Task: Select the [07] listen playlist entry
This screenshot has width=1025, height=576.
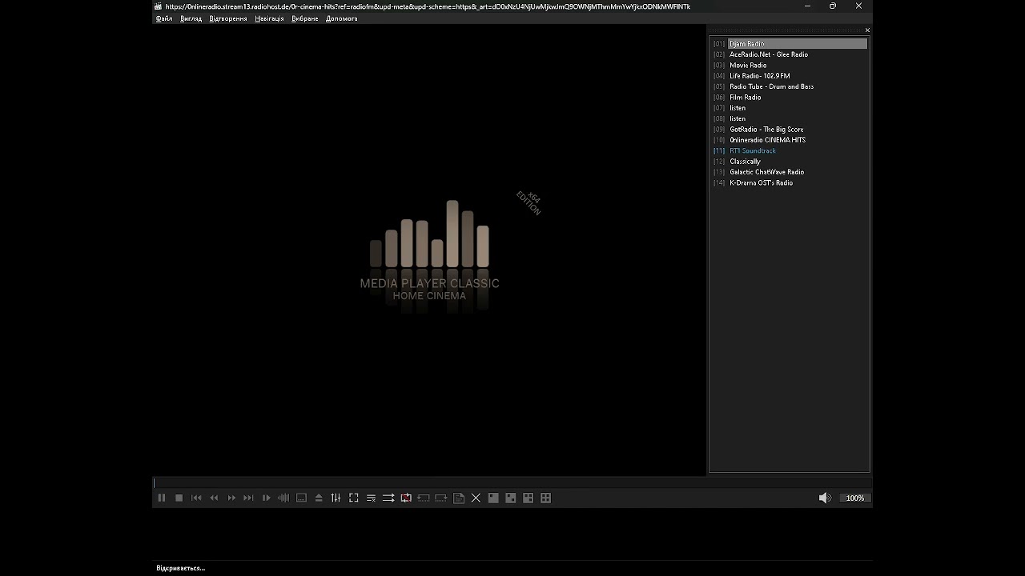Action: 789,108
